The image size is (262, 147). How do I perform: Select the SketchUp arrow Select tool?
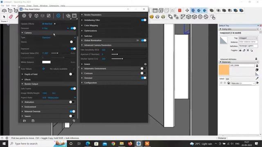tap(4, 17)
